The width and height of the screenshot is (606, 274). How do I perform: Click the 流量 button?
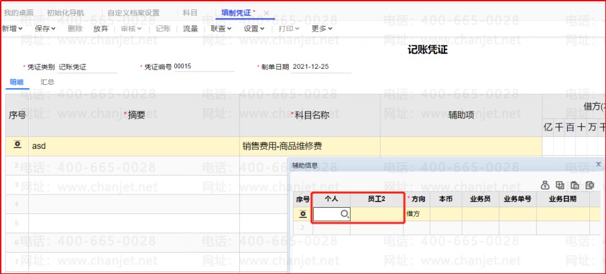pos(190,29)
